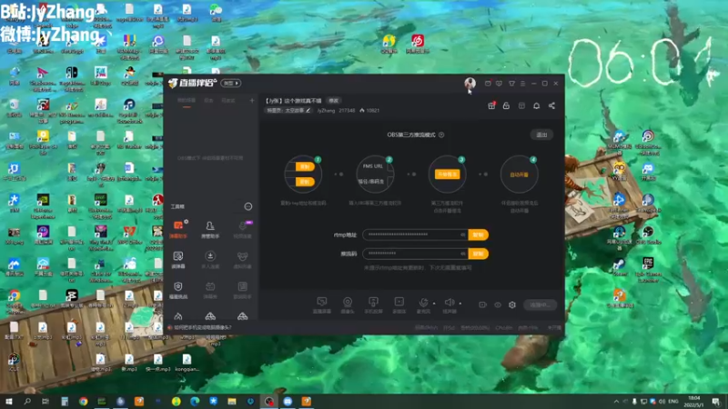Click the FMS URL text in step 2 circle
This screenshot has width=728, height=409.
[x=373, y=166]
